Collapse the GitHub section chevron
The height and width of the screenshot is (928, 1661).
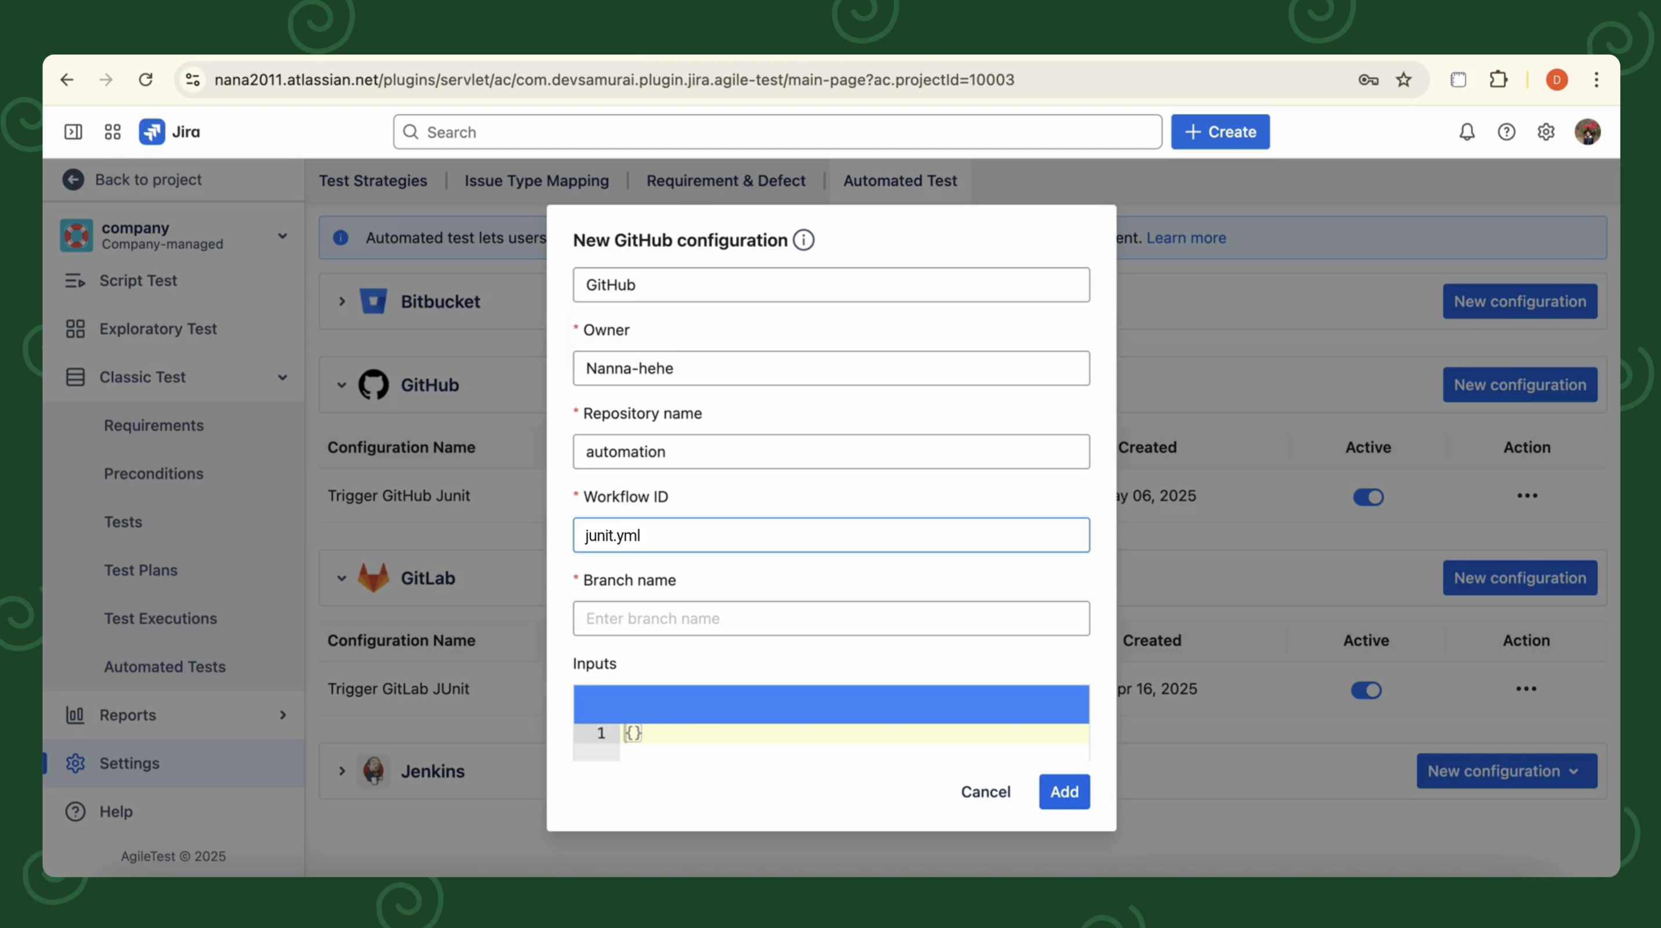pos(342,385)
